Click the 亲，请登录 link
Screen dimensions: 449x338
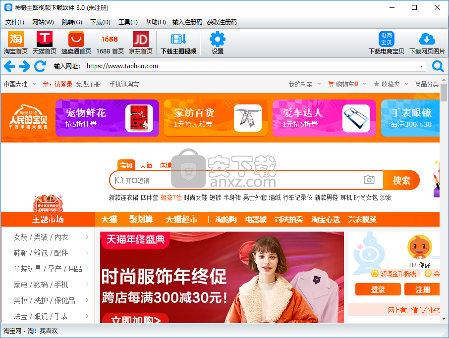click(57, 84)
